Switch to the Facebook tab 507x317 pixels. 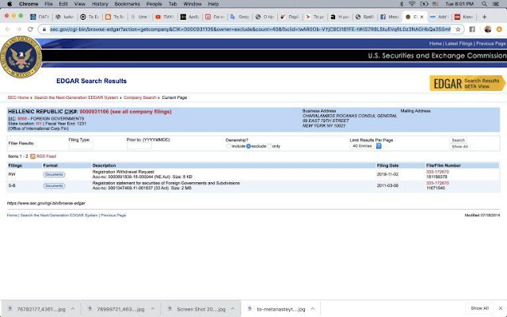pyautogui.click(x=390, y=17)
